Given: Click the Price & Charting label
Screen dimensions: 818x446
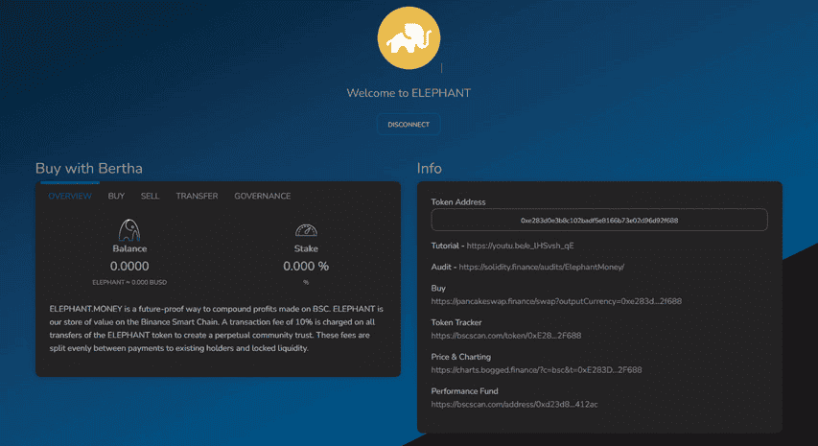Looking at the screenshot, I should [460, 358].
